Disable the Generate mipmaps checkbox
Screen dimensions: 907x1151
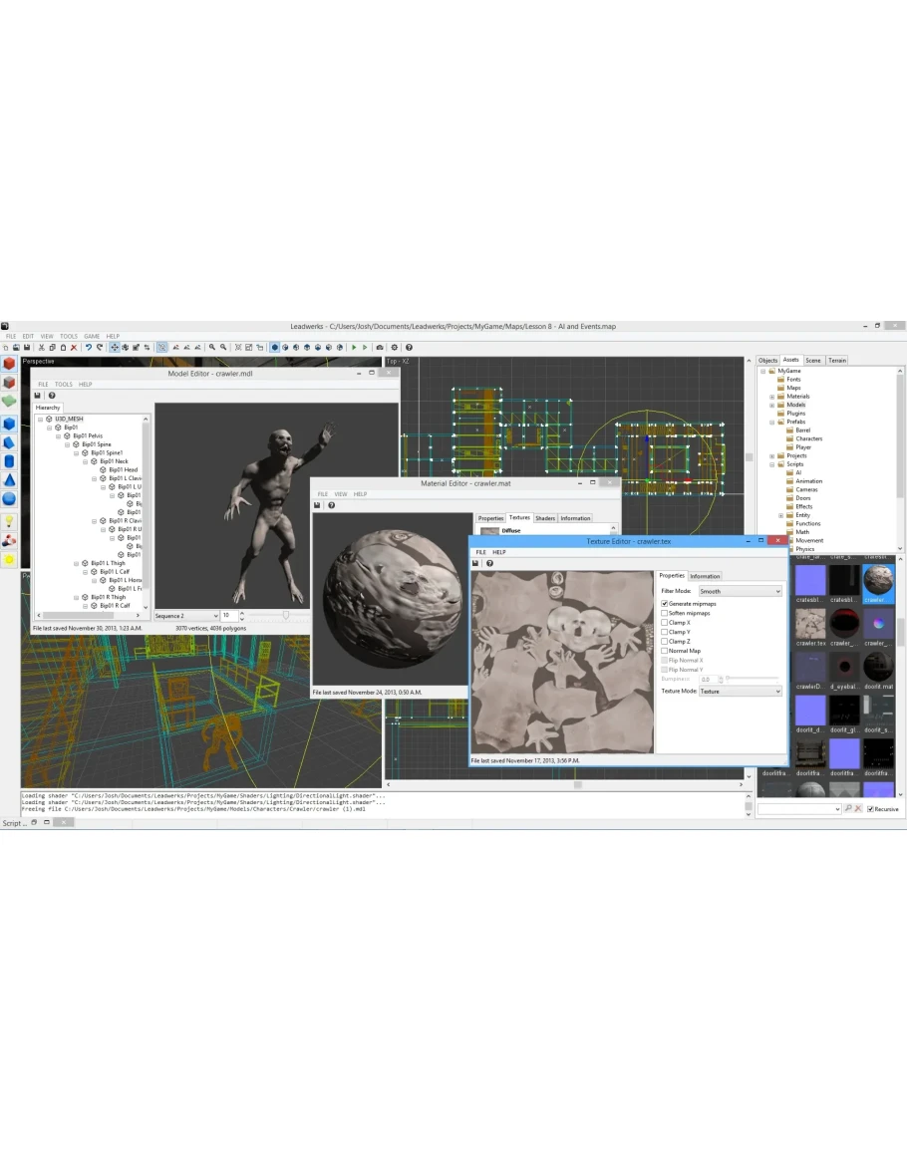pos(665,604)
